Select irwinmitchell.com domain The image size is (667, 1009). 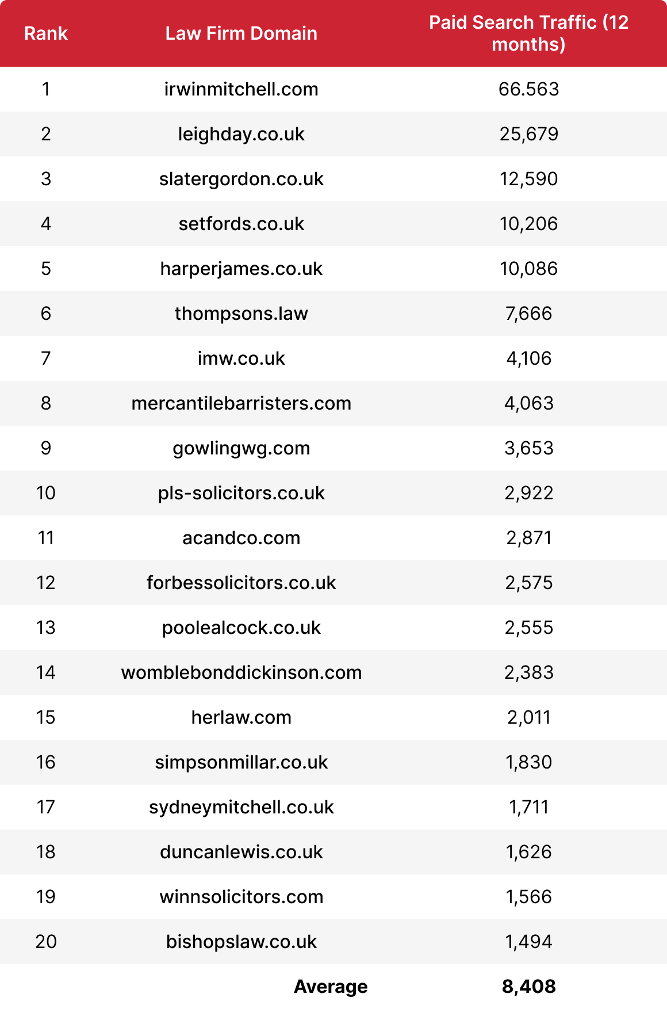(x=241, y=89)
